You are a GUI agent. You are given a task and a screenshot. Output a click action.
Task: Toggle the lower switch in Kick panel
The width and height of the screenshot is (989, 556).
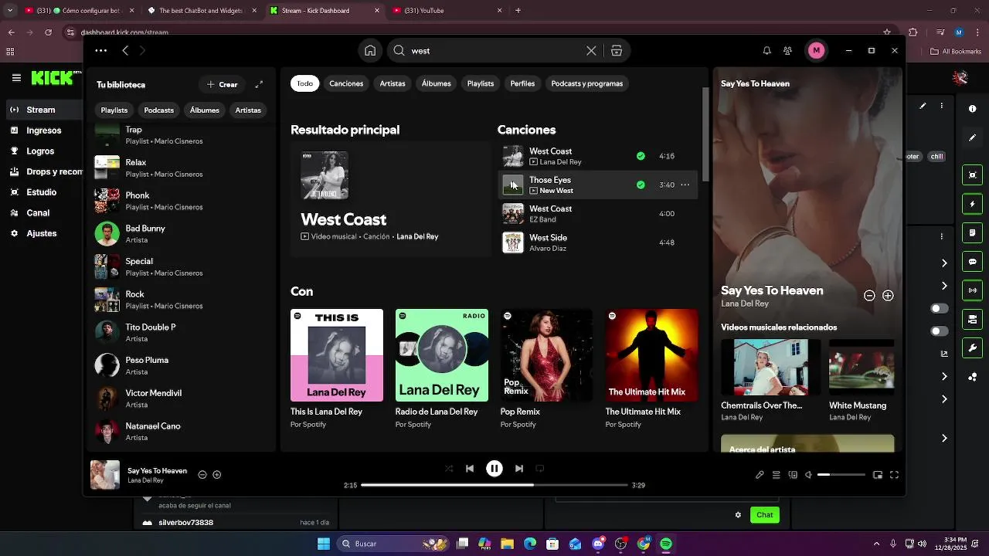(940, 331)
